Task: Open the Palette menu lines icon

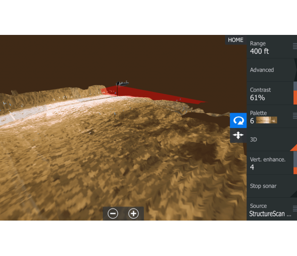Action: coord(295,115)
